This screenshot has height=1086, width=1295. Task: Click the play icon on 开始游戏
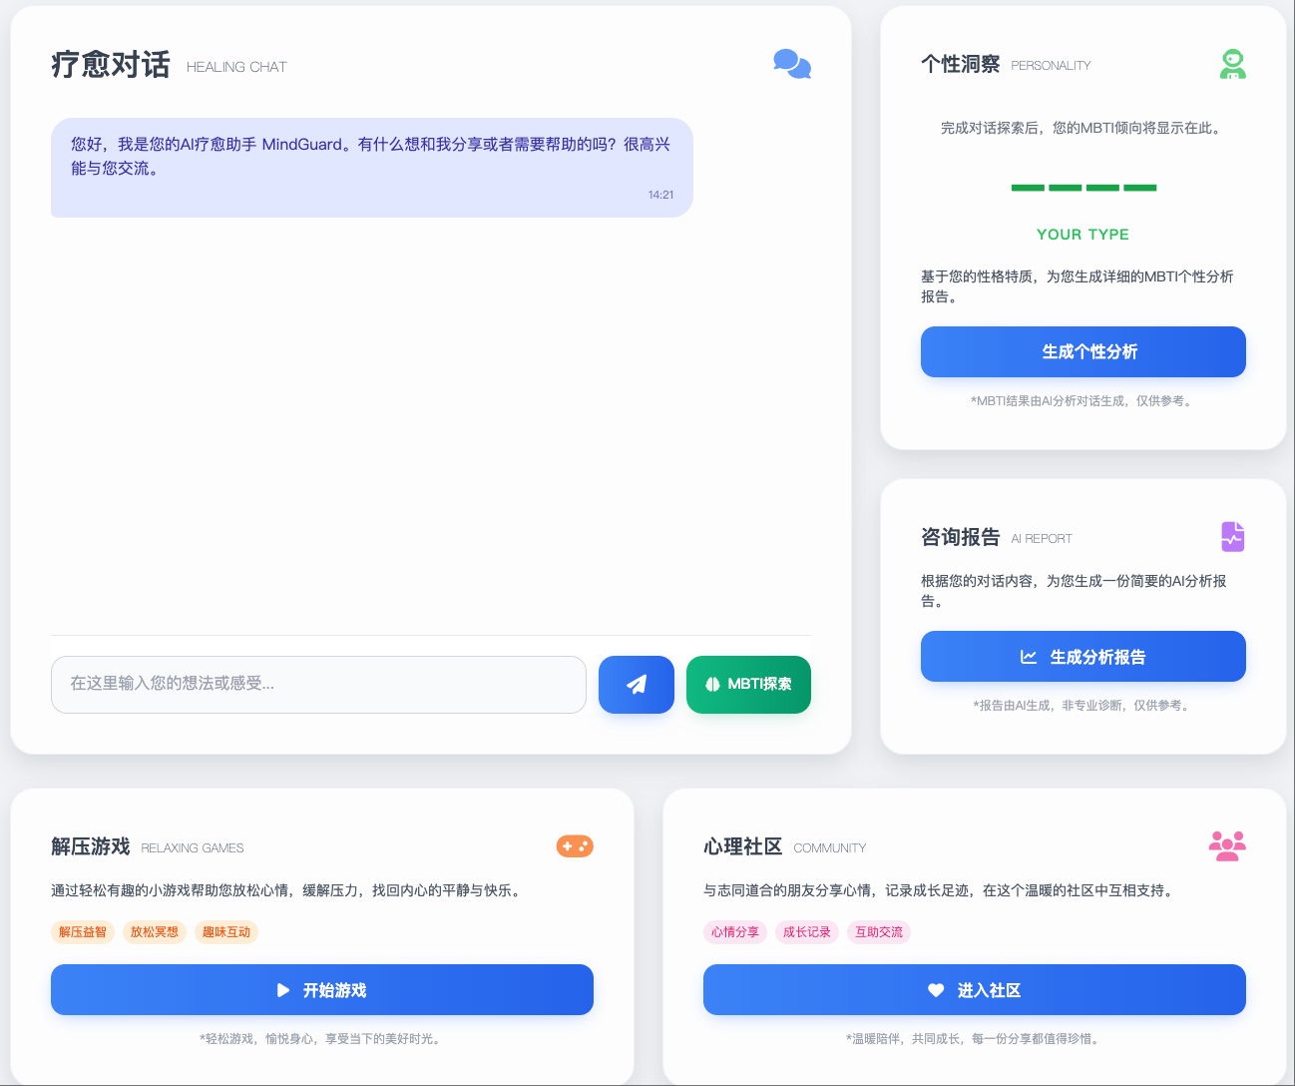[x=283, y=990]
